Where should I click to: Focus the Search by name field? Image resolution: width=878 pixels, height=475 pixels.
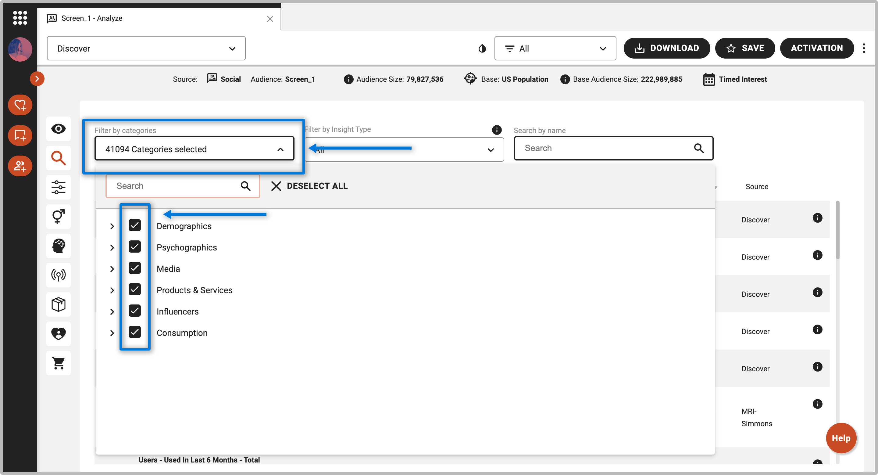point(607,148)
